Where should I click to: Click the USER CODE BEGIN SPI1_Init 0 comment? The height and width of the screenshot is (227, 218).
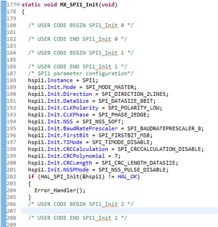(x=81, y=26)
